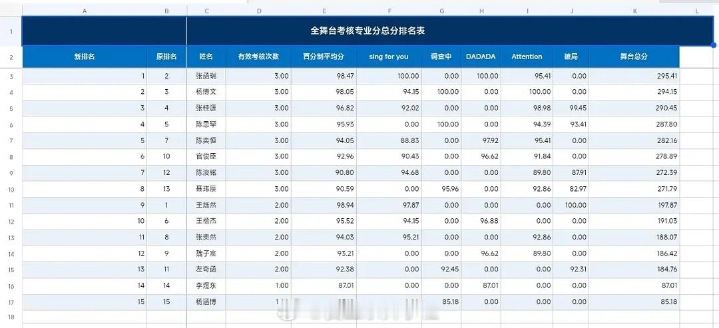Select column F by its letter header
The width and height of the screenshot is (719, 328).
pyautogui.click(x=389, y=11)
